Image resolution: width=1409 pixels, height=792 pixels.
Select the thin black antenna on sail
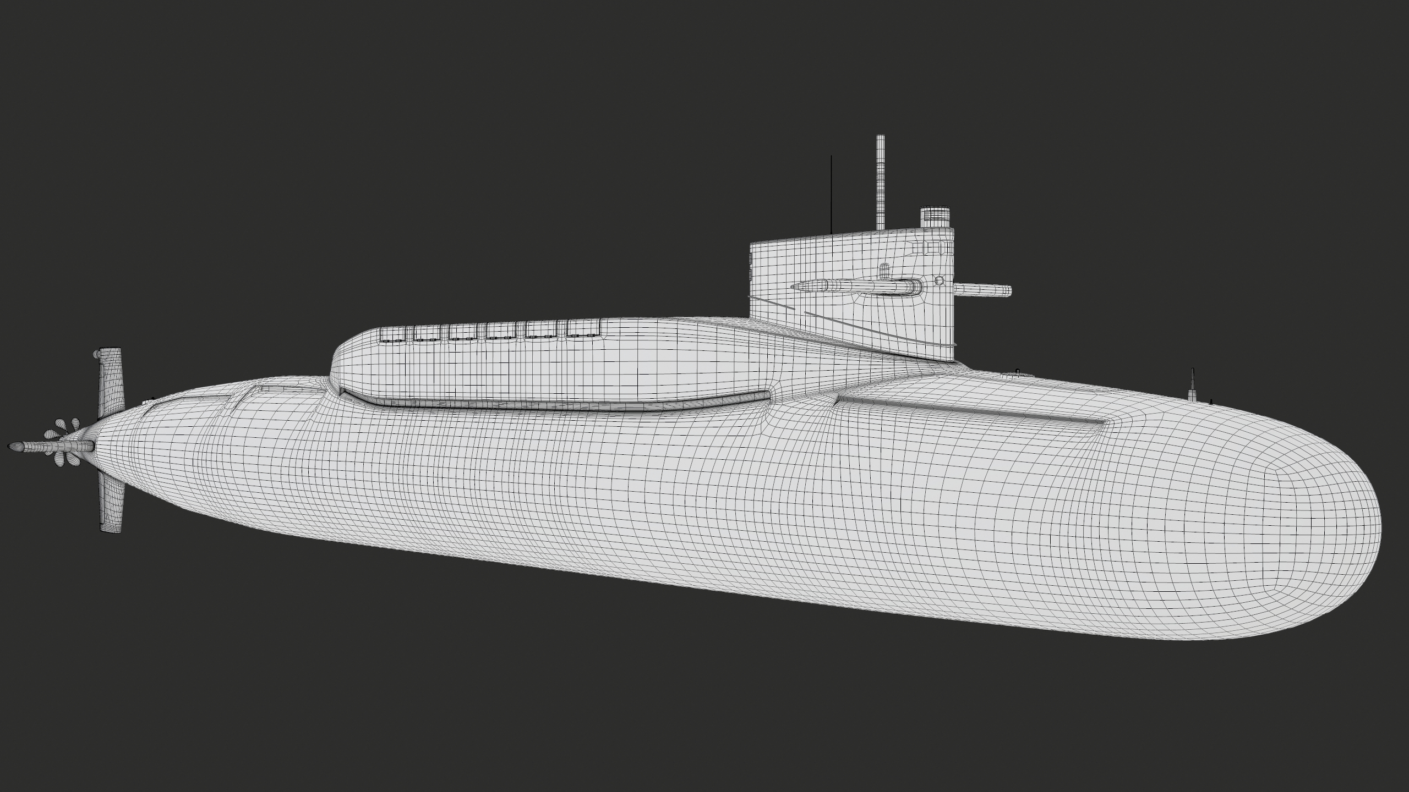831,194
